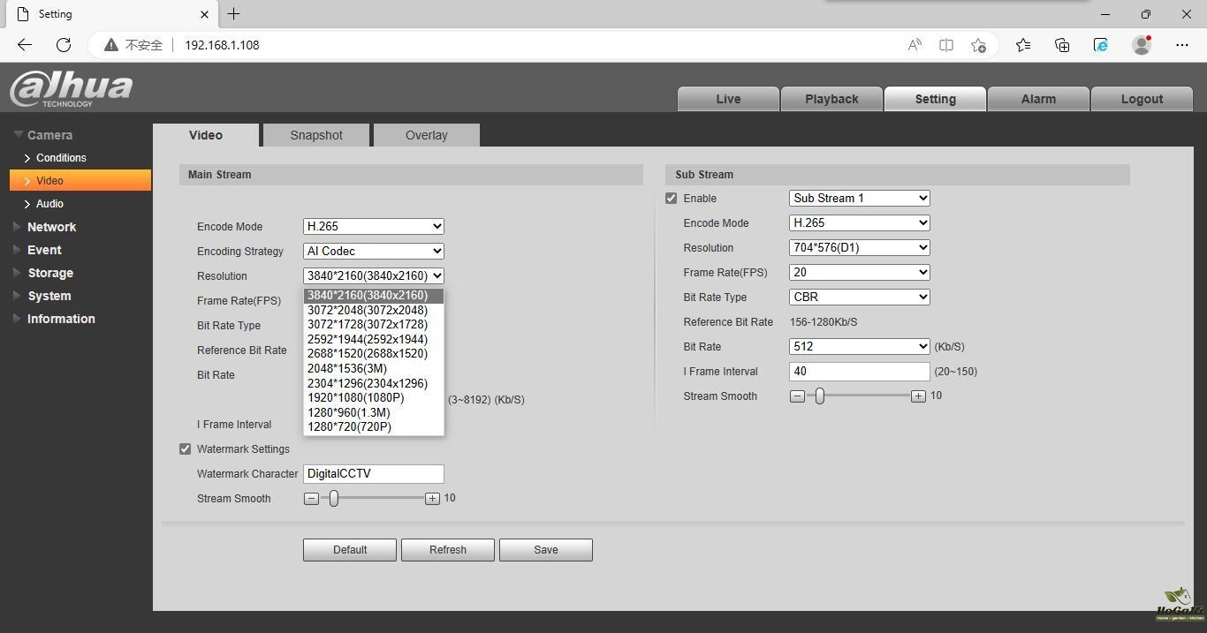
Task: Click the browser back arrow
Action: 25,45
